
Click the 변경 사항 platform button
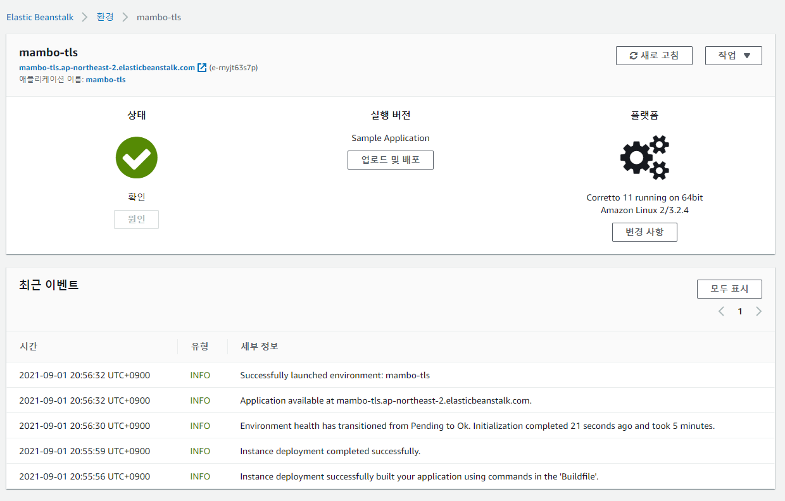point(644,232)
